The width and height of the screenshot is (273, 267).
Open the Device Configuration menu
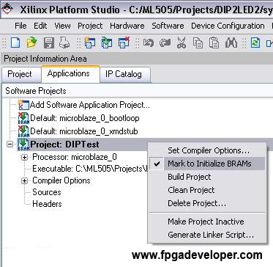tap(228, 26)
